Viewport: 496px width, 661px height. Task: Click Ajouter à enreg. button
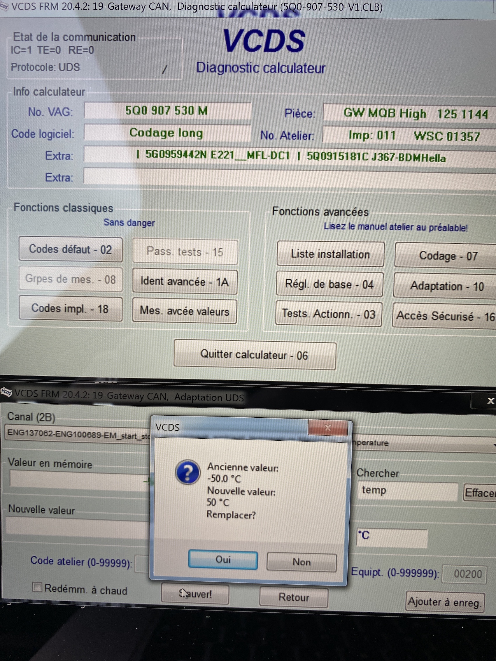[445, 602]
